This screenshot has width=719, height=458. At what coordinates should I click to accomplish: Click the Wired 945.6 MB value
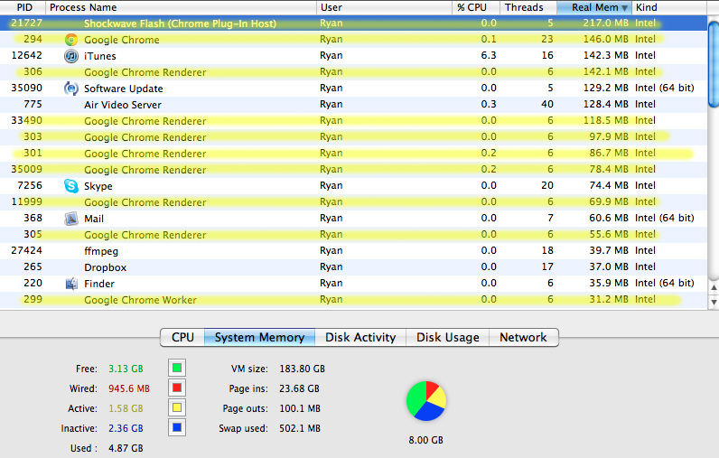[129, 388]
